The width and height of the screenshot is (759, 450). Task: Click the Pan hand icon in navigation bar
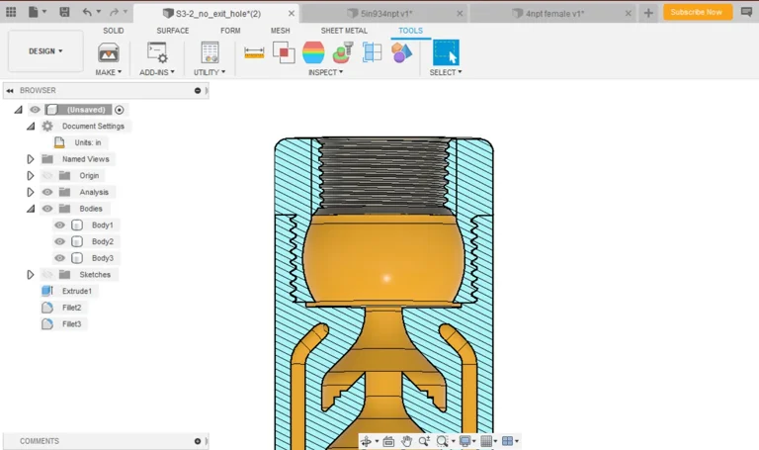(405, 441)
